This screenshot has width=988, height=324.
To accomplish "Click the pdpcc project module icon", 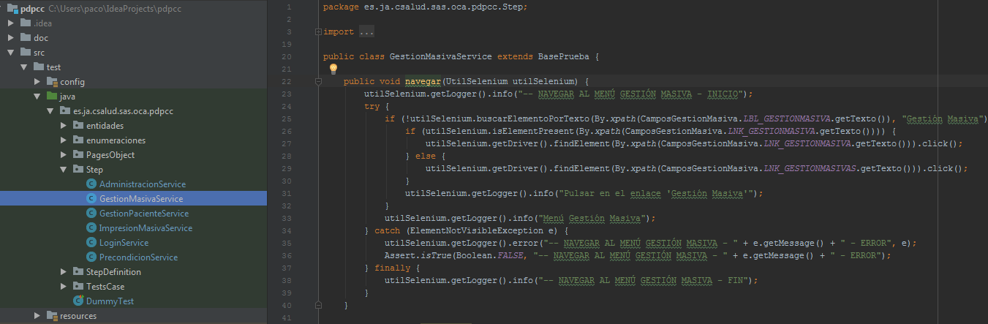I will click(x=12, y=9).
